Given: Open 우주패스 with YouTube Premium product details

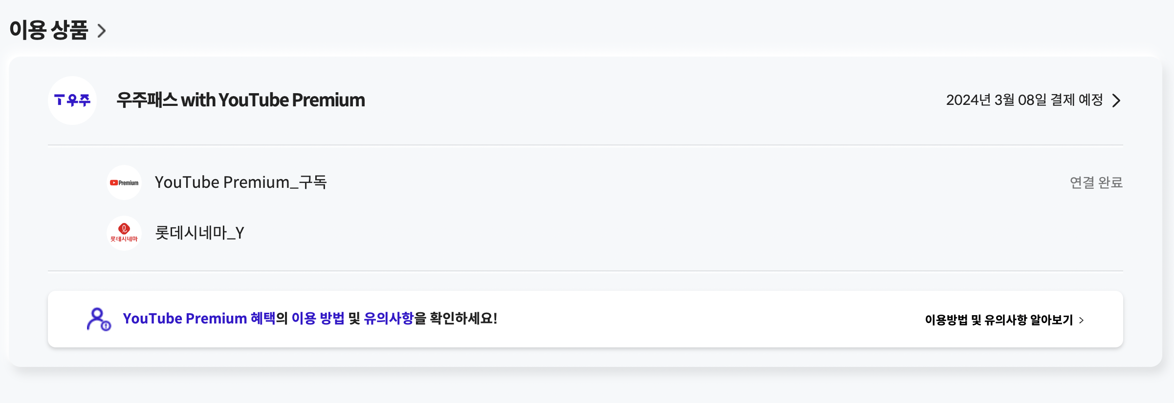Looking at the screenshot, I should (x=240, y=101).
